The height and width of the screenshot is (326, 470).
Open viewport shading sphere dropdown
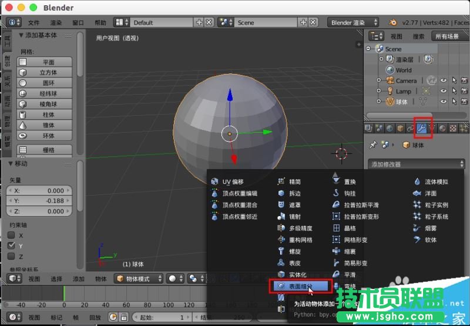coord(175,278)
